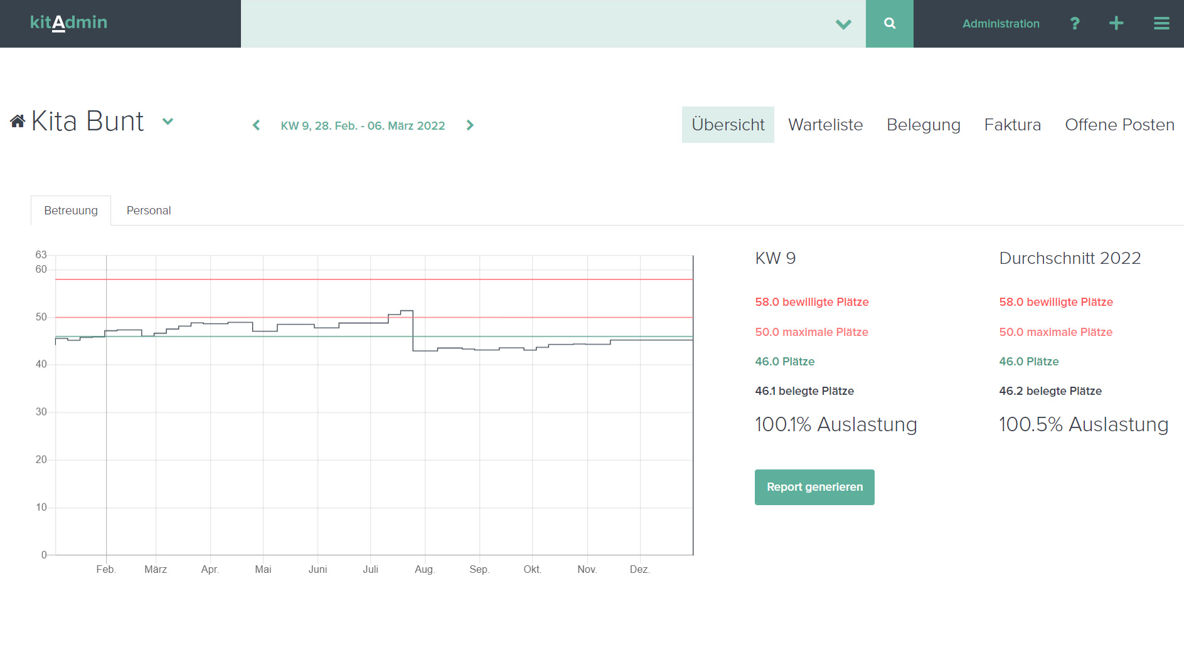This screenshot has width=1184, height=665.
Task: Click the Durchschnitt 2022 heading
Action: coord(1070,258)
